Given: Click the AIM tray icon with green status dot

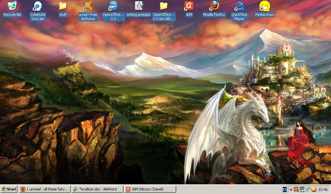Looking at the screenshot, I should pos(296,189).
